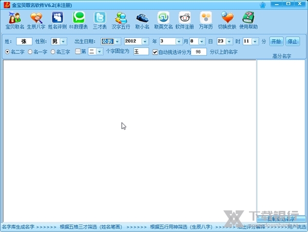Click the main name results area
The image size is (308, 232).
pos(130,141)
